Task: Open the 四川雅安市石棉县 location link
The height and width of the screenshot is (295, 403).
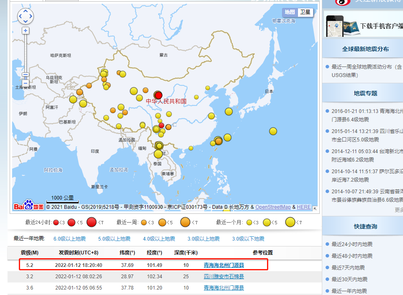Action: tap(223, 276)
